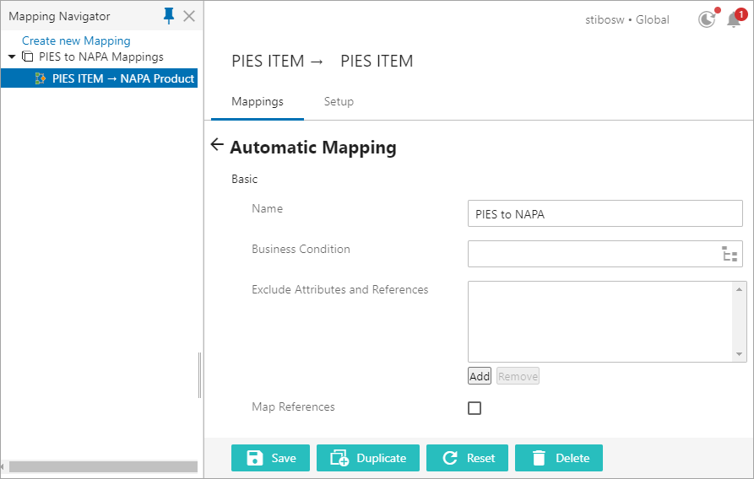Close the Mapping Navigator panel

click(189, 16)
